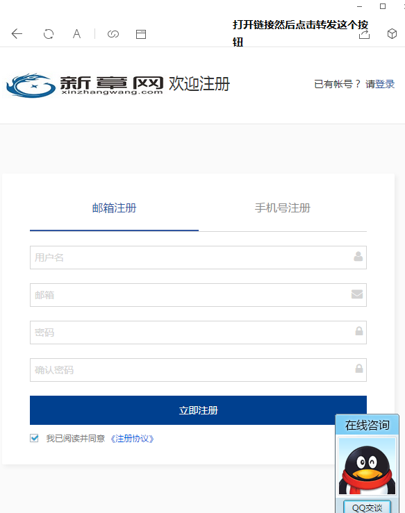Viewport: 405px width, 513px height.
Task: Click the envelope icon in the email field
Action: tap(357, 294)
